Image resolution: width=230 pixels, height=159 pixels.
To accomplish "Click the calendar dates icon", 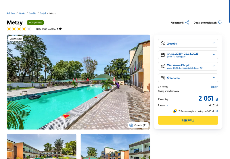I will point(163,55).
